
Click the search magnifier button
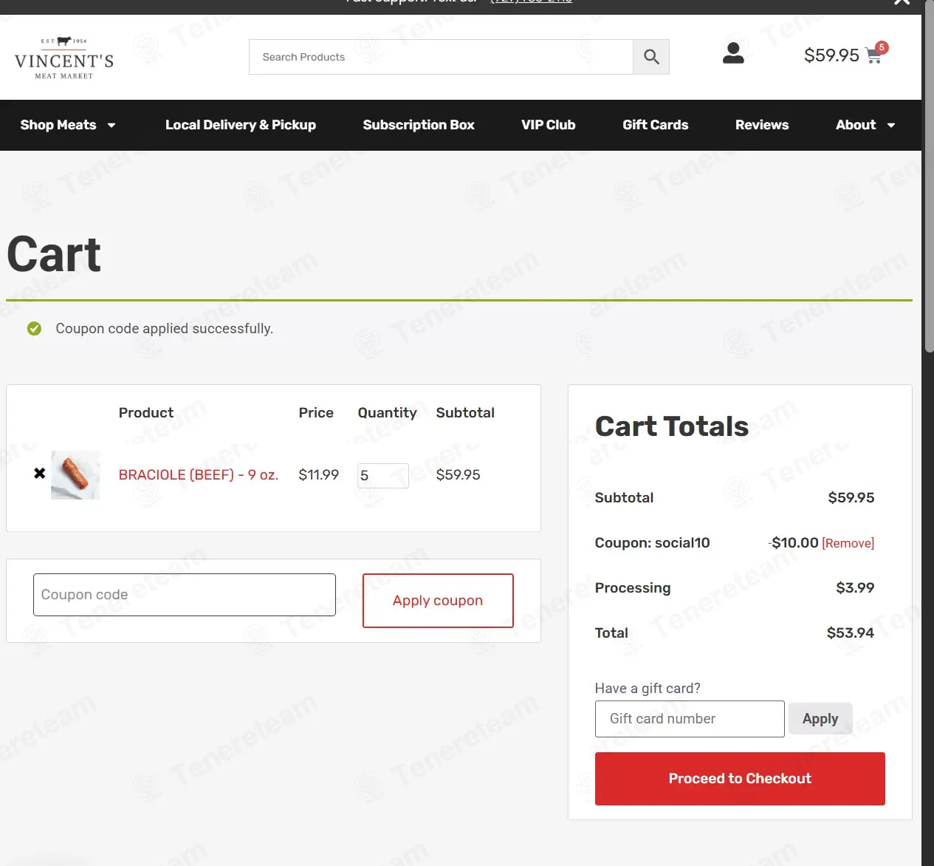pos(651,57)
